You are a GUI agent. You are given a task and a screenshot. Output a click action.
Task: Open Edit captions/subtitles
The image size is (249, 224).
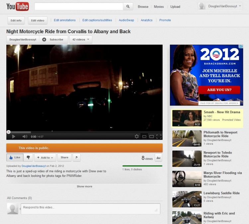(97, 20)
